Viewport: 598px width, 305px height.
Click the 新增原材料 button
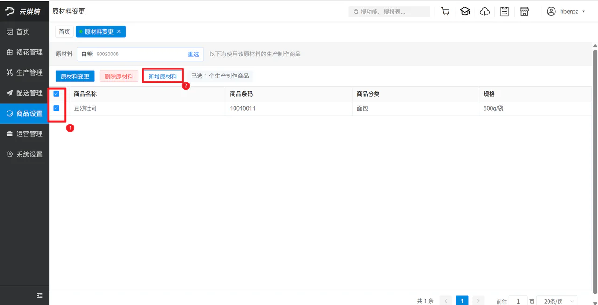point(163,76)
